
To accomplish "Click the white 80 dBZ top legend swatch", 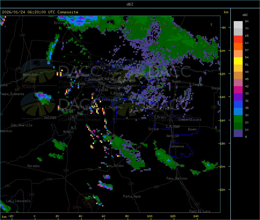I will (x=238, y=25).
